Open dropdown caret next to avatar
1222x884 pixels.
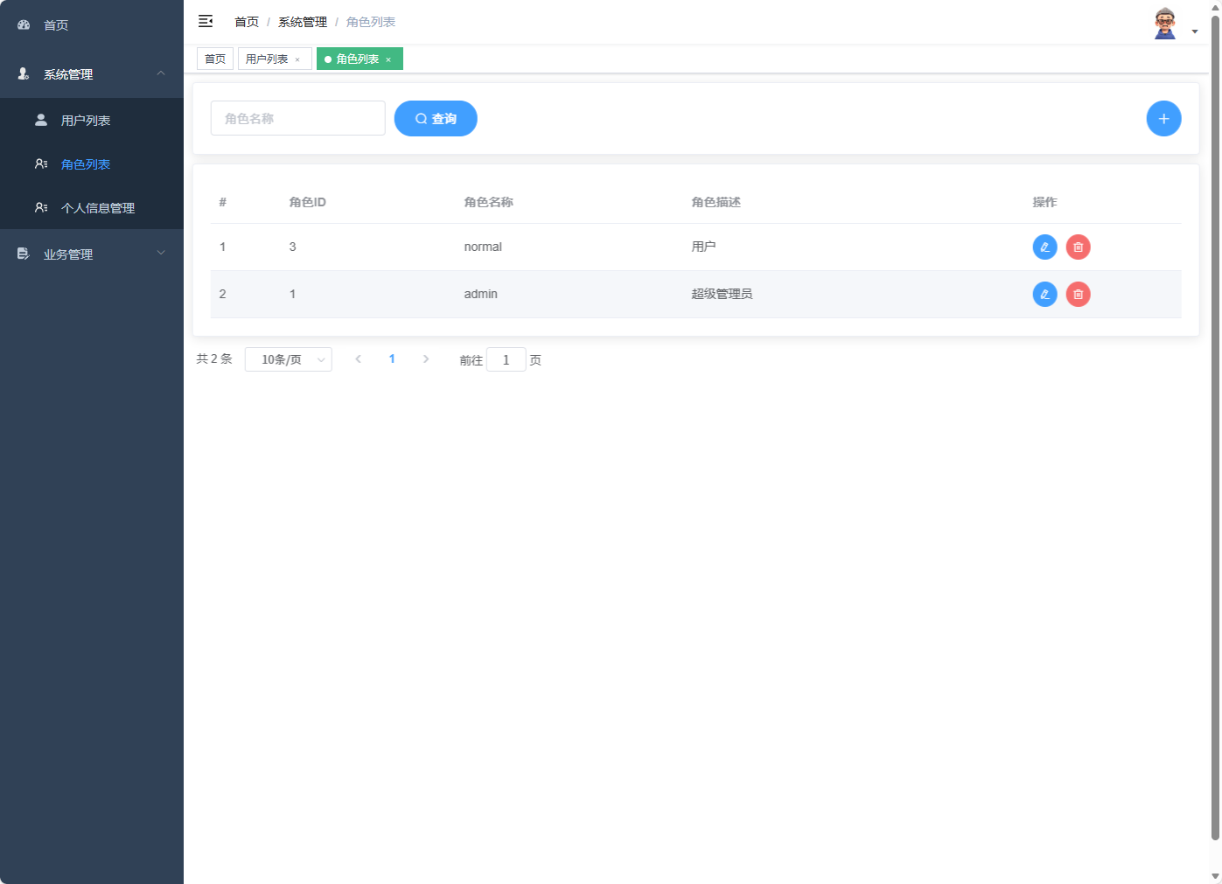coord(1195,31)
